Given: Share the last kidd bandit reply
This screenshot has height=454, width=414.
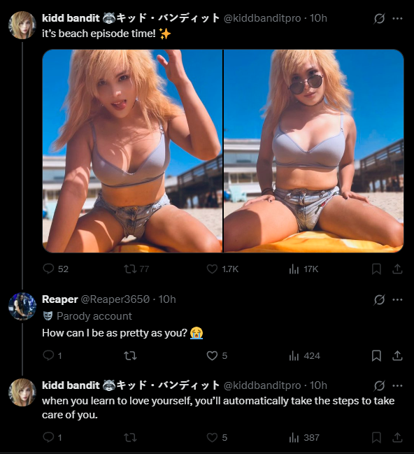Looking at the screenshot, I should [397, 437].
